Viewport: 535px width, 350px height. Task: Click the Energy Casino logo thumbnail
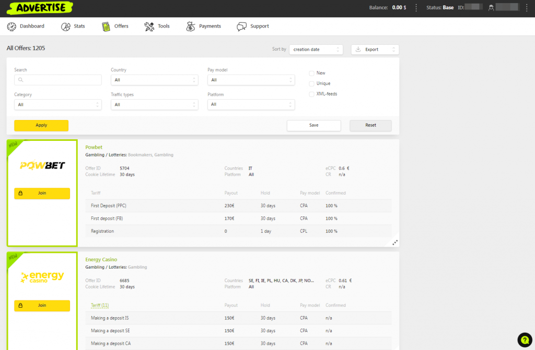point(42,277)
